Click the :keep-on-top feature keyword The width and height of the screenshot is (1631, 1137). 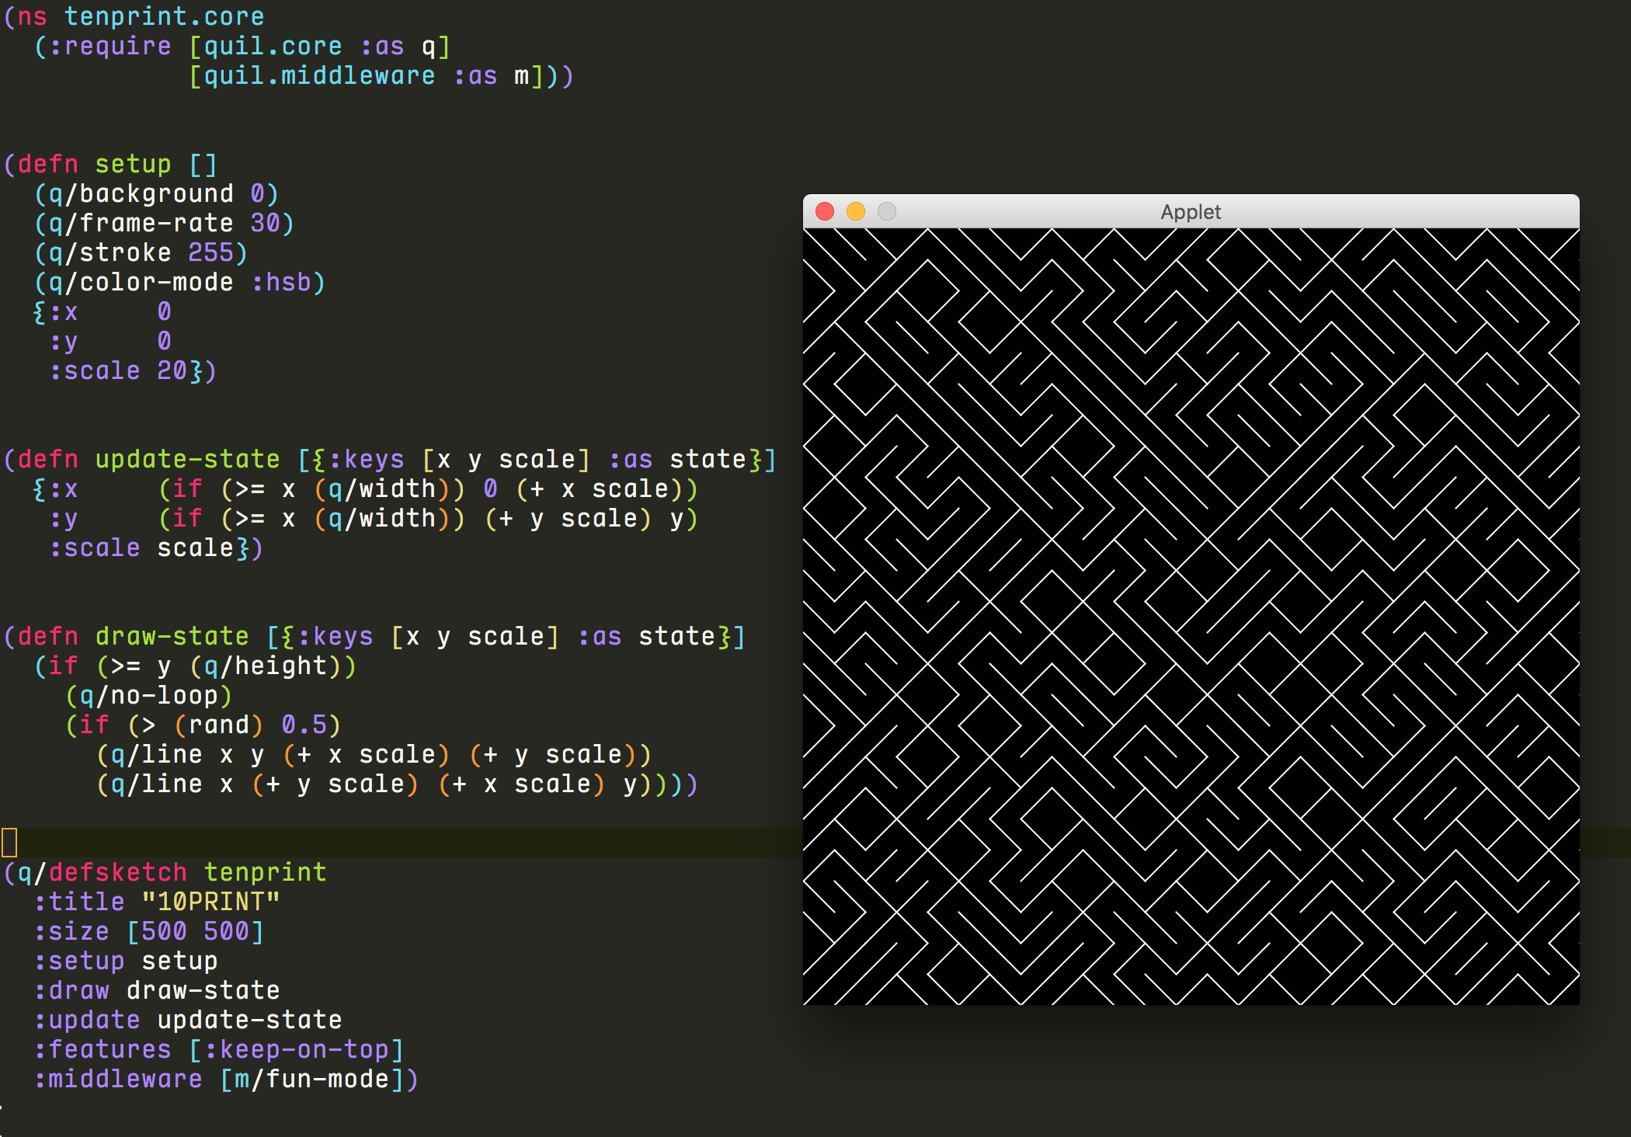[x=296, y=1050]
